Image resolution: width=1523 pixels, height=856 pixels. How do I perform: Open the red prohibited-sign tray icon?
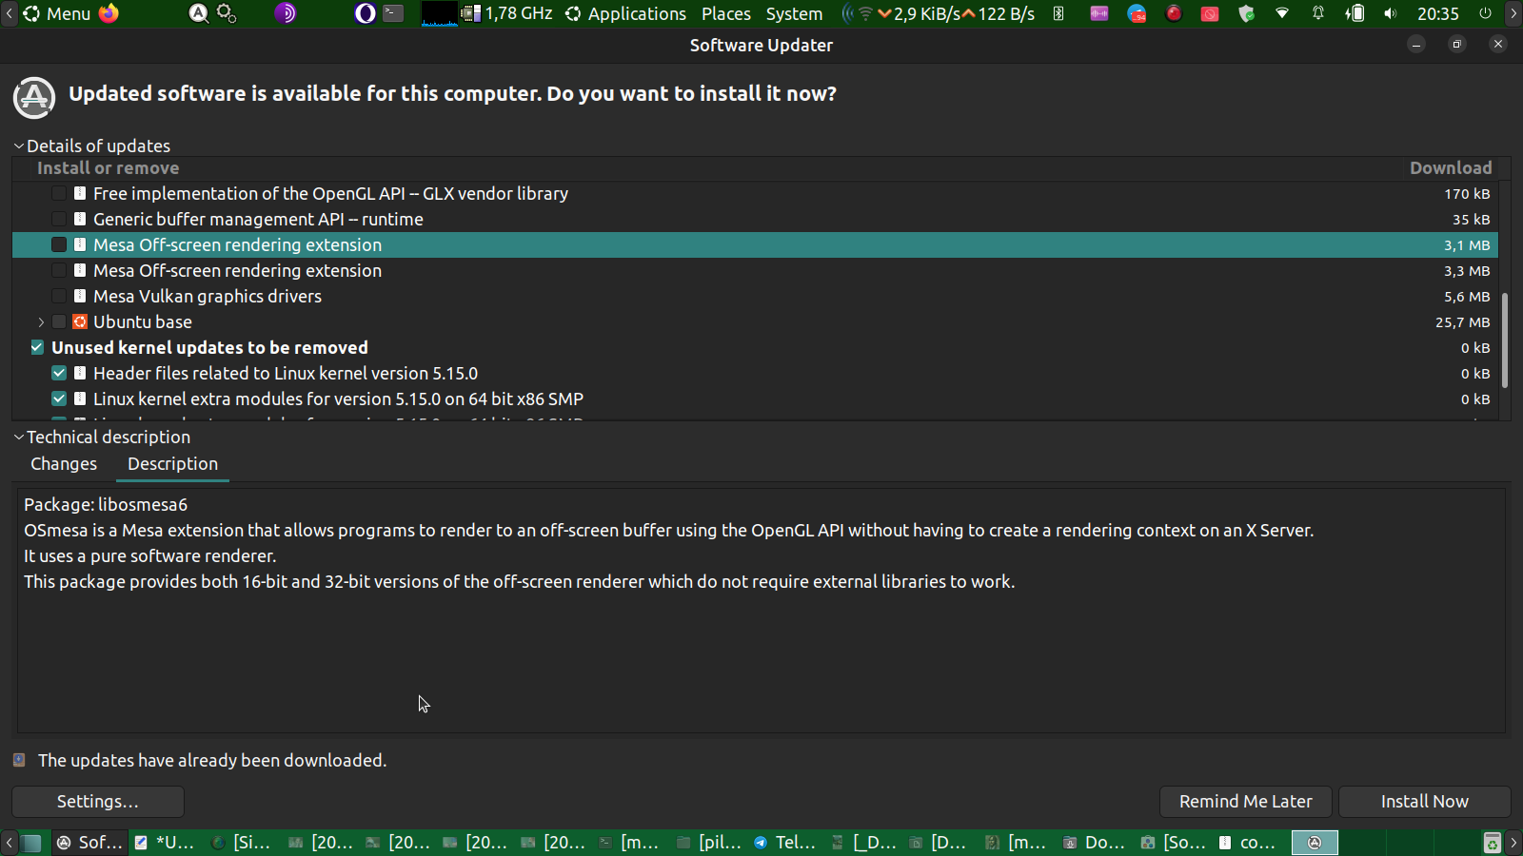(1210, 13)
